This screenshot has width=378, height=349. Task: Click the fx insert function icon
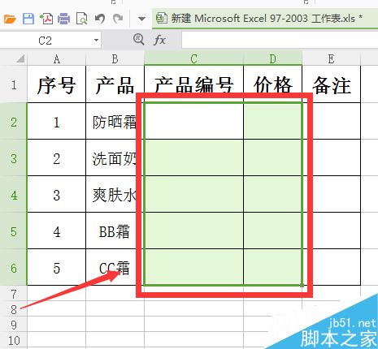159,40
